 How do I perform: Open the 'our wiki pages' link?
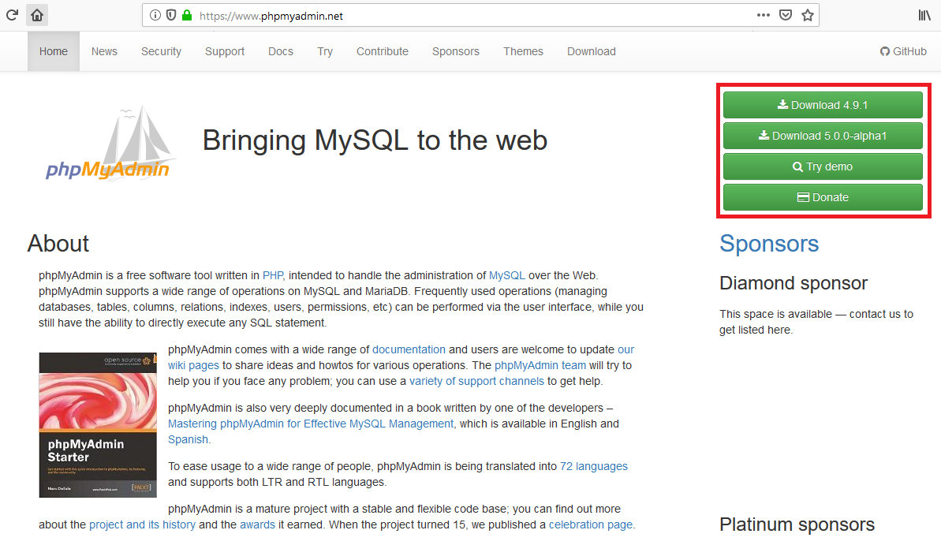[401, 357]
